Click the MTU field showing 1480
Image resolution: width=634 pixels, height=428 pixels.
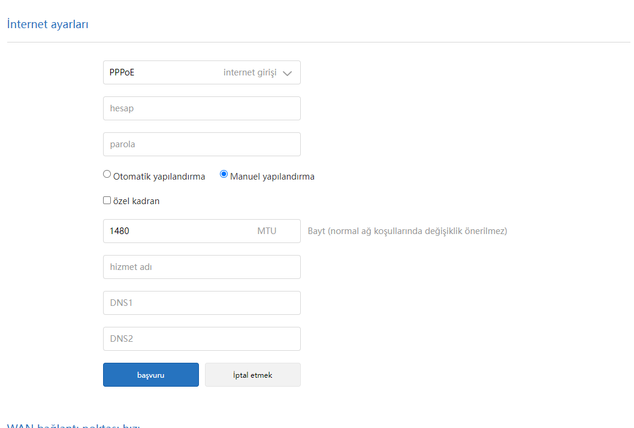[202, 231]
